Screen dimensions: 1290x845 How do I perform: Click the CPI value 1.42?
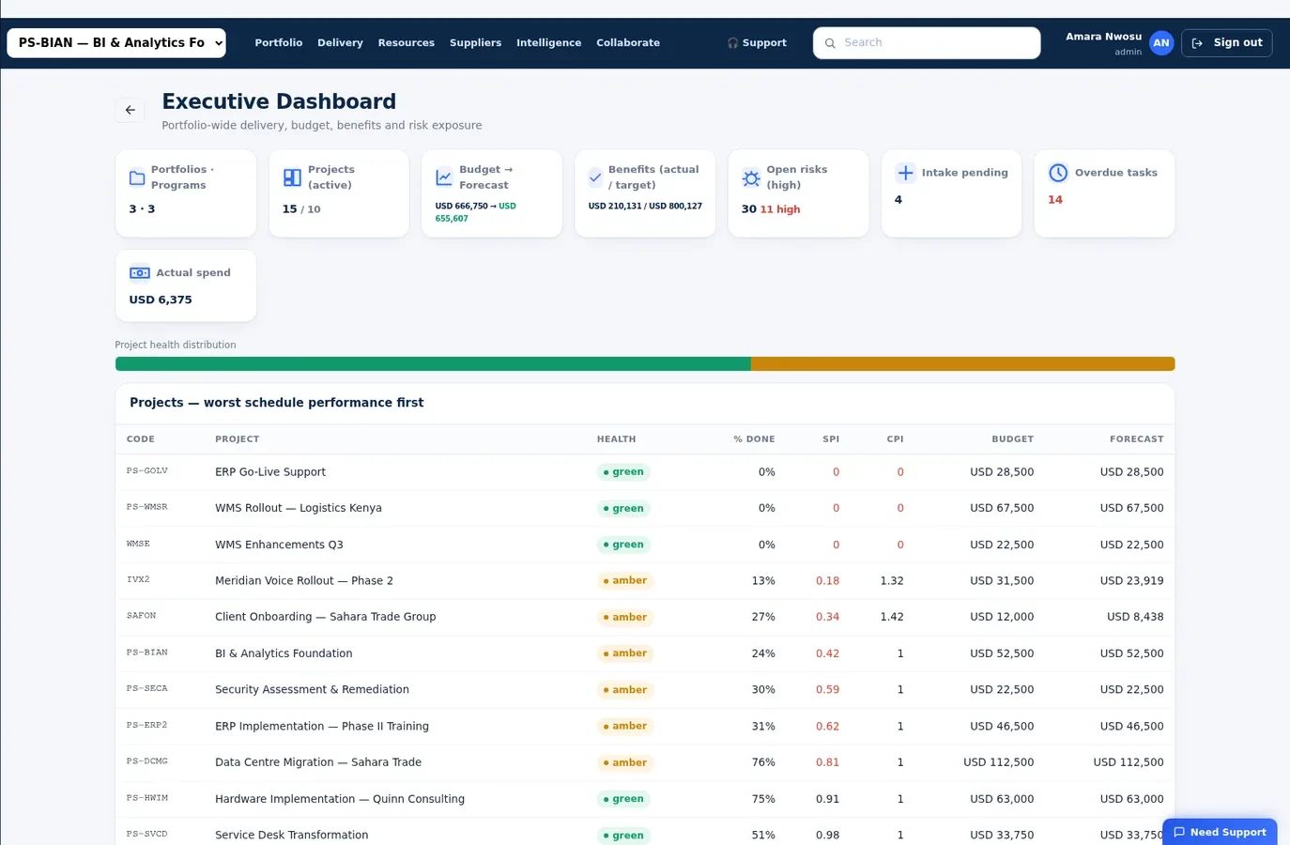(892, 617)
